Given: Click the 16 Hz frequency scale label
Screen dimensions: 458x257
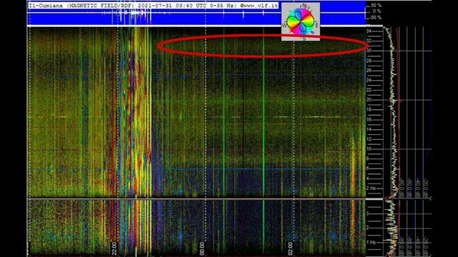Looking at the screenshot, I should tap(369, 119).
